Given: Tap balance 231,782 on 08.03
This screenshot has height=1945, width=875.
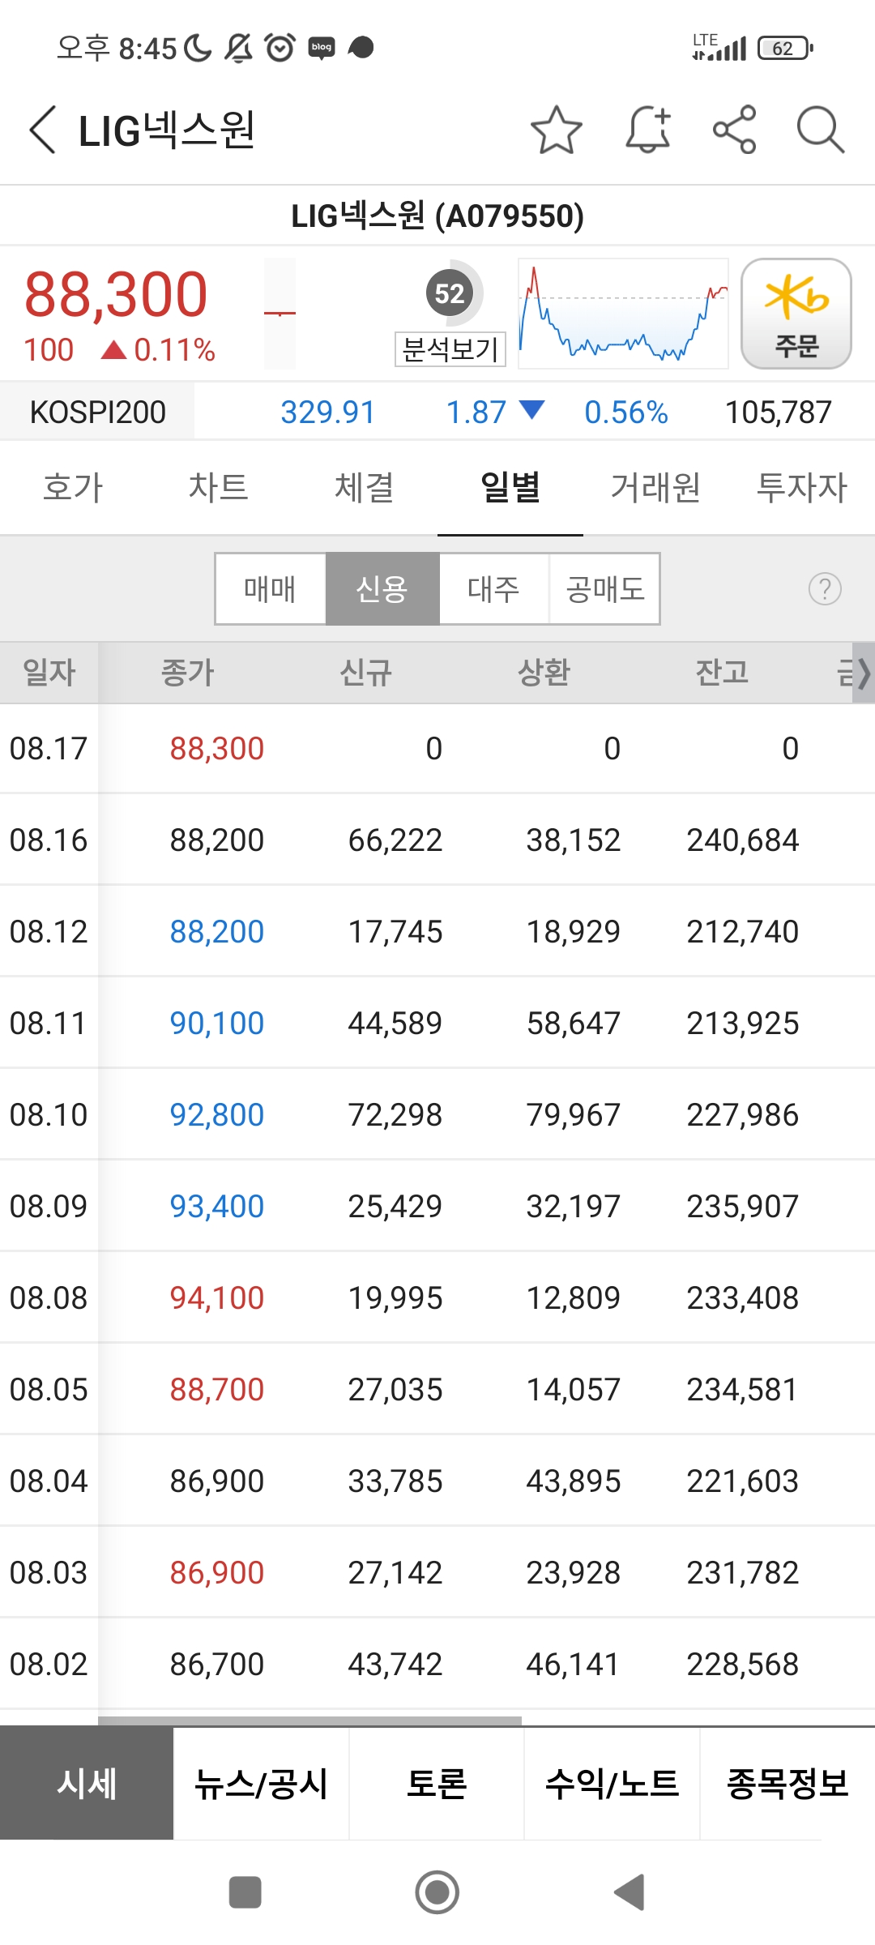Looking at the screenshot, I should (743, 1573).
